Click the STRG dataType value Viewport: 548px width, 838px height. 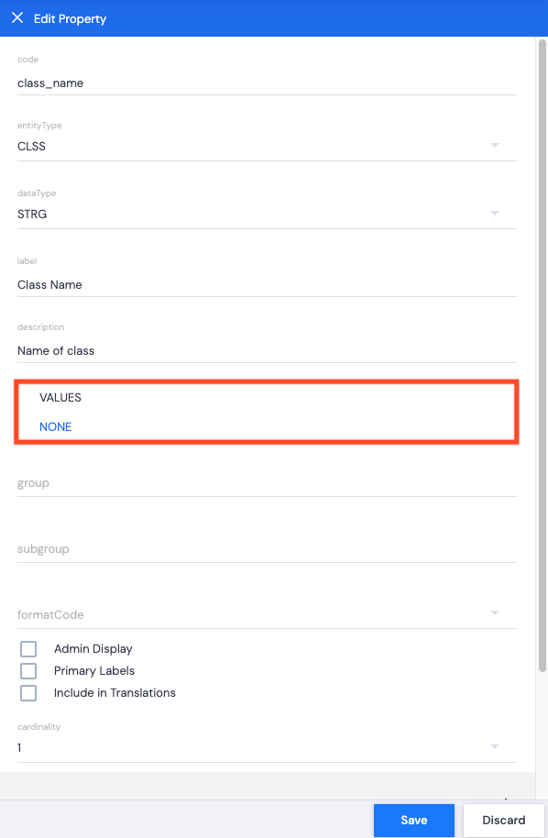(x=32, y=215)
